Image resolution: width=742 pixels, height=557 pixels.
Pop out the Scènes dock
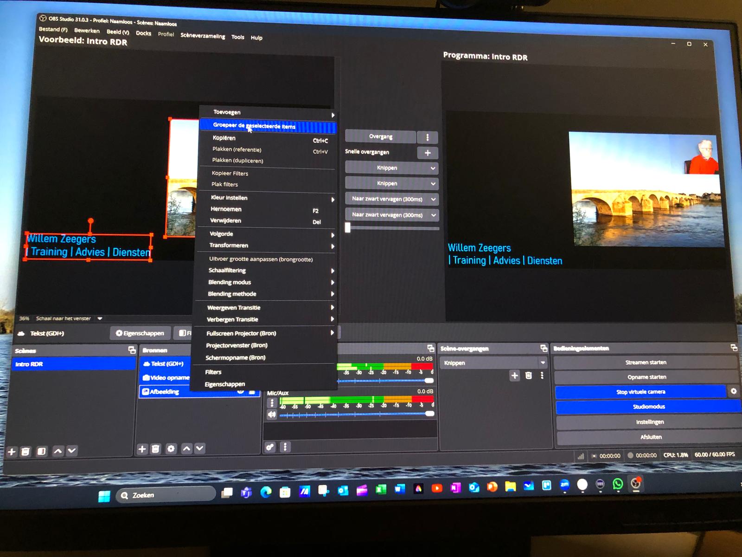click(132, 350)
